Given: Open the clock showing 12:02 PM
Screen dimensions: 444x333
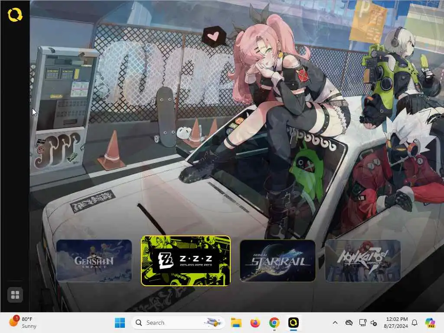Looking at the screenshot, I should (396, 323).
